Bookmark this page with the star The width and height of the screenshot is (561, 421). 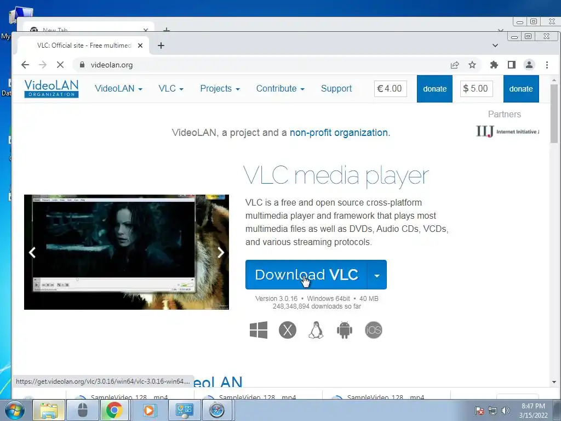472,65
